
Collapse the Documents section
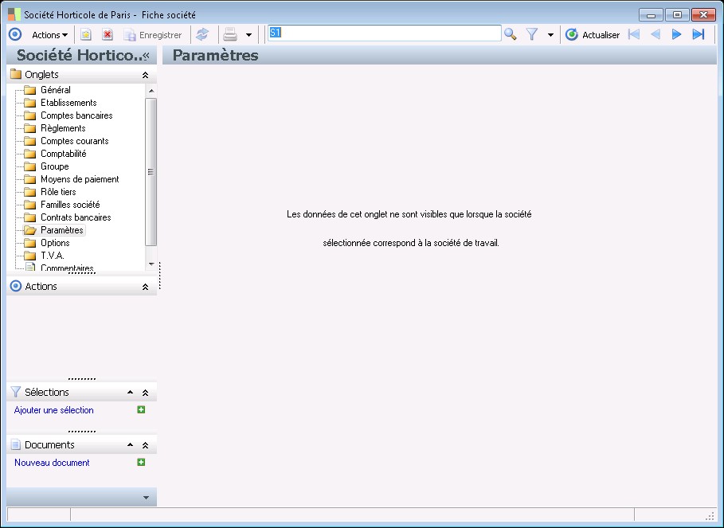coord(145,445)
